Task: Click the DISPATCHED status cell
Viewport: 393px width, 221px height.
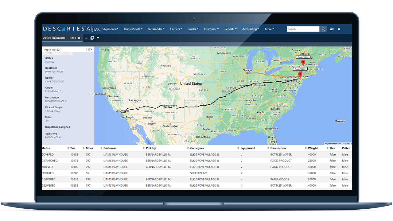Action: tap(50, 161)
